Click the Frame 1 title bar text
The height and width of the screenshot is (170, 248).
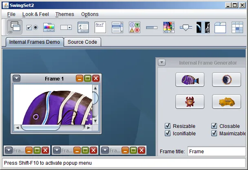[x=54, y=79]
